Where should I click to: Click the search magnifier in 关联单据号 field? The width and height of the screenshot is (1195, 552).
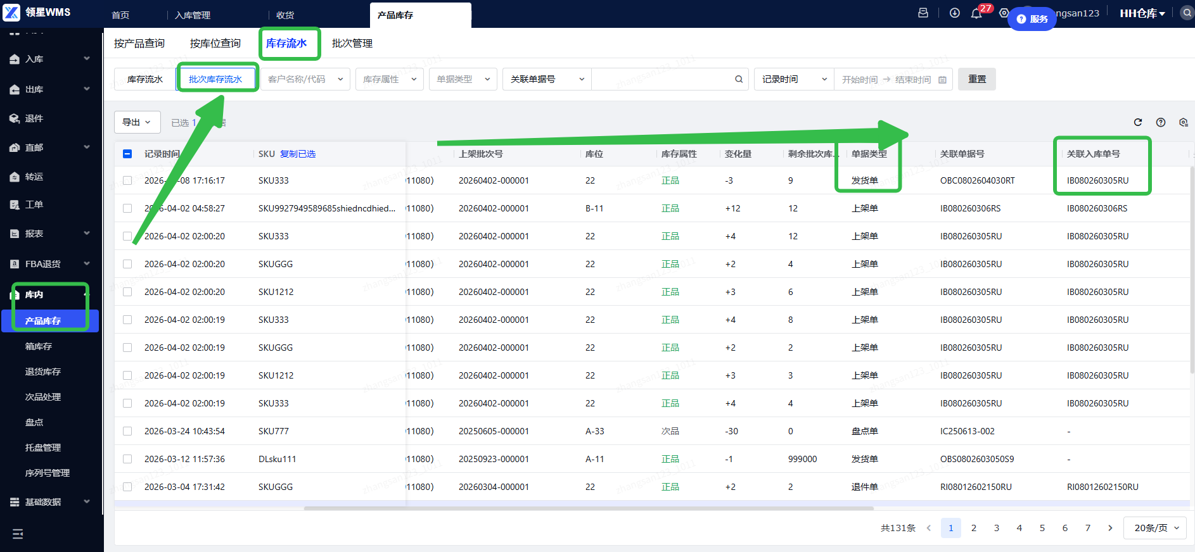pyautogui.click(x=739, y=79)
